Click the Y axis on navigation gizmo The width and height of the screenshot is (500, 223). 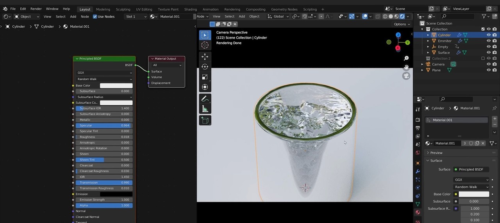pos(407,42)
